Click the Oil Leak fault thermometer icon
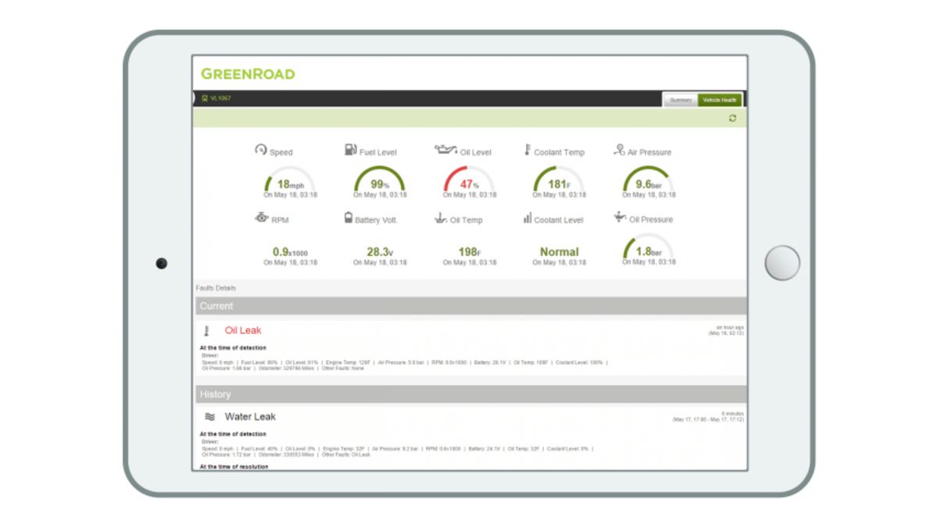This screenshot has height=527, width=938. (x=206, y=329)
